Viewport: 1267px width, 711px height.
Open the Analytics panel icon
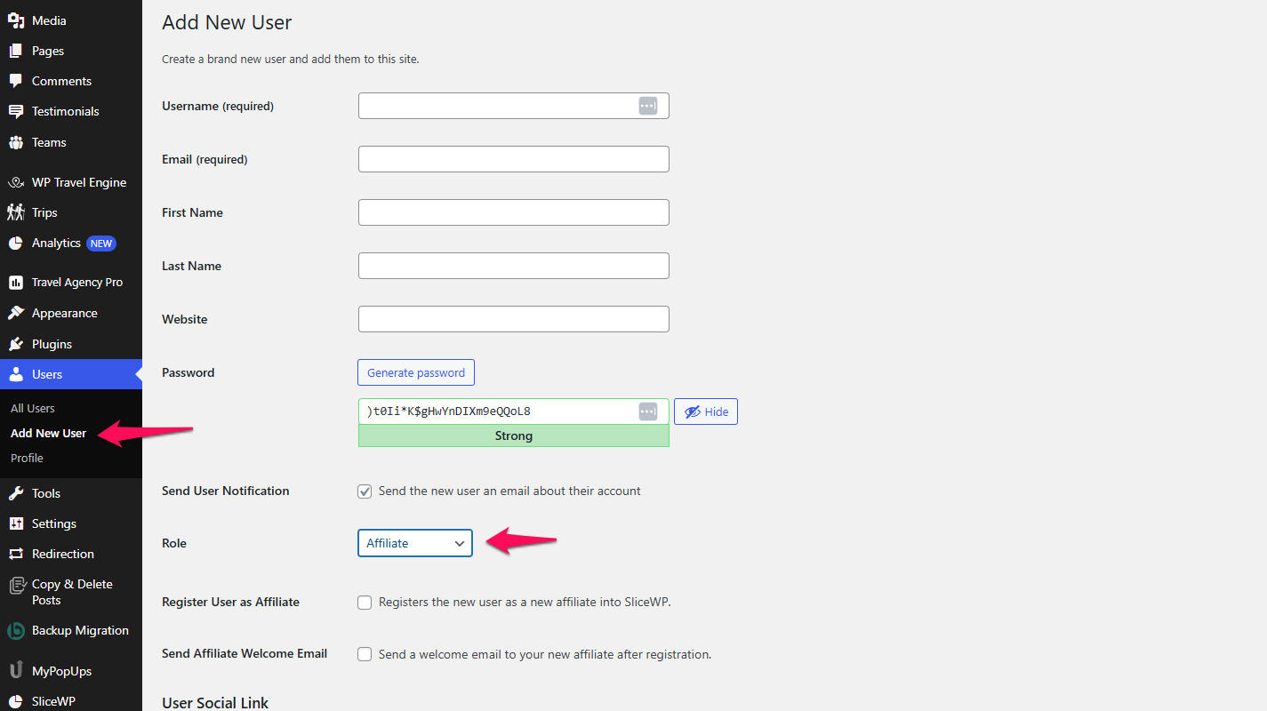coord(18,243)
